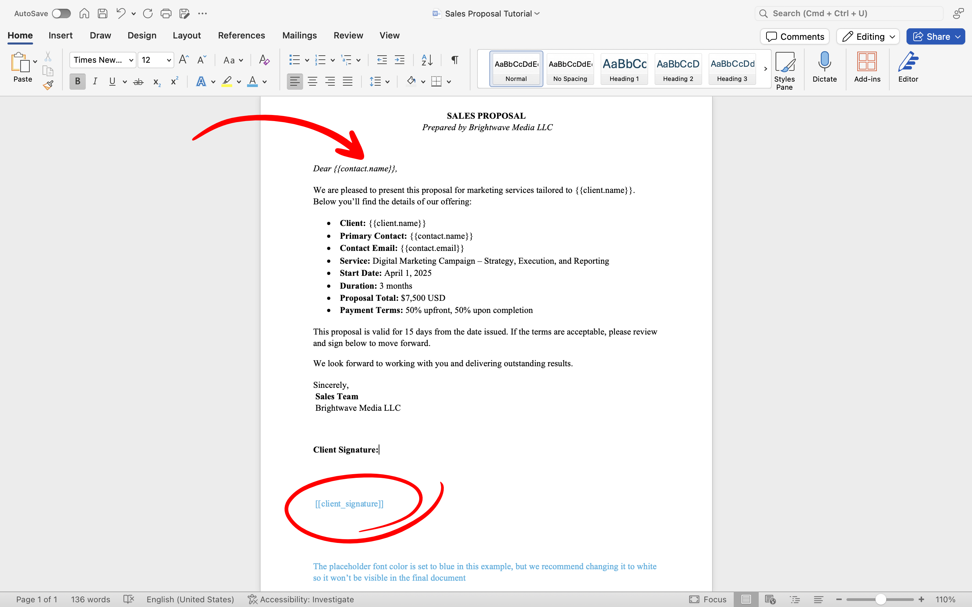This screenshot has height=607, width=972.
Task: Start Dictate voice input
Action: point(825,67)
